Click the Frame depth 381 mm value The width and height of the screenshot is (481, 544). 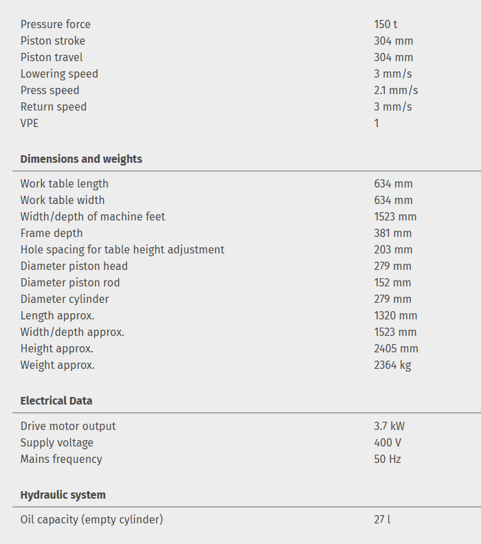point(392,233)
